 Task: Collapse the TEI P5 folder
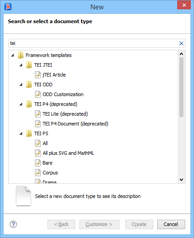pyautogui.click(x=21, y=133)
